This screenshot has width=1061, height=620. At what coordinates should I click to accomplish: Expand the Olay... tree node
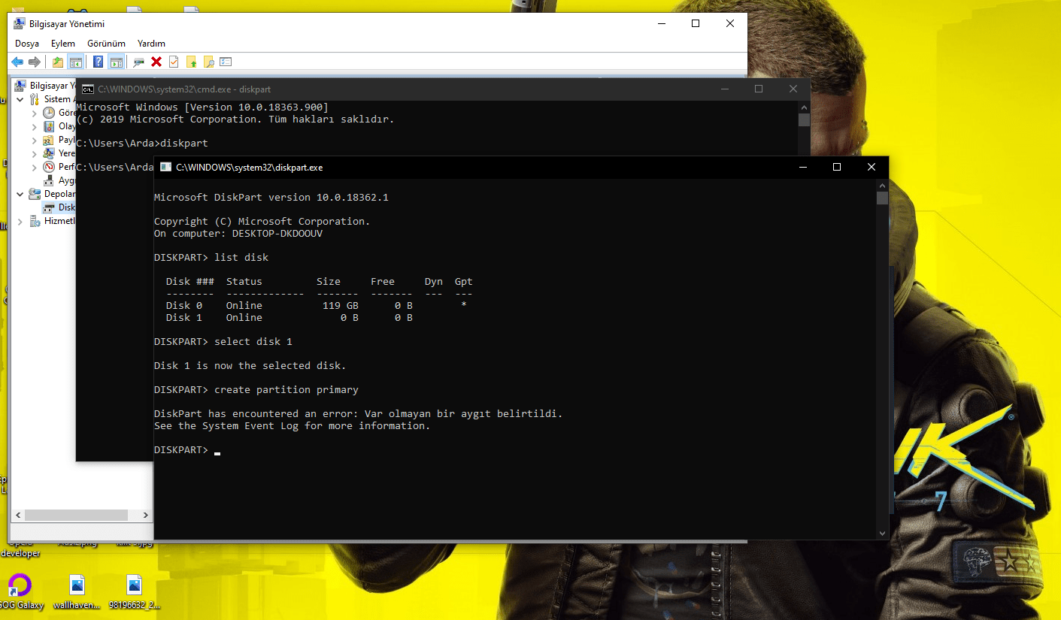[x=34, y=126]
